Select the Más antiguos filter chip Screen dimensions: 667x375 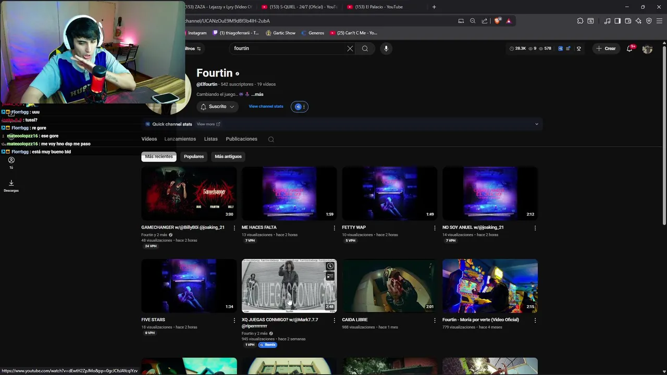point(228,156)
